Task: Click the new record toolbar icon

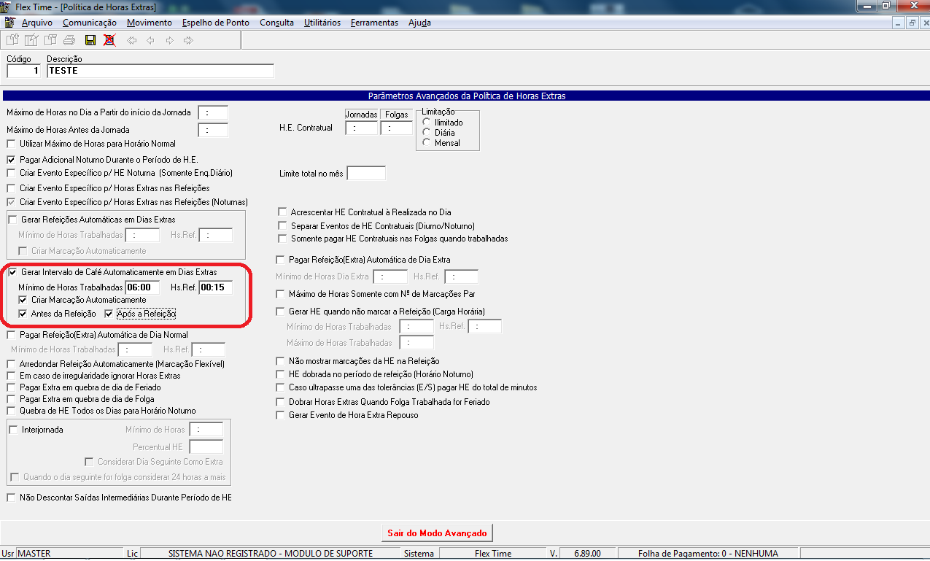Action: pos(12,40)
